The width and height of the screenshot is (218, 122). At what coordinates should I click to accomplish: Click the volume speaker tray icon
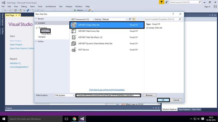pos(199,119)
